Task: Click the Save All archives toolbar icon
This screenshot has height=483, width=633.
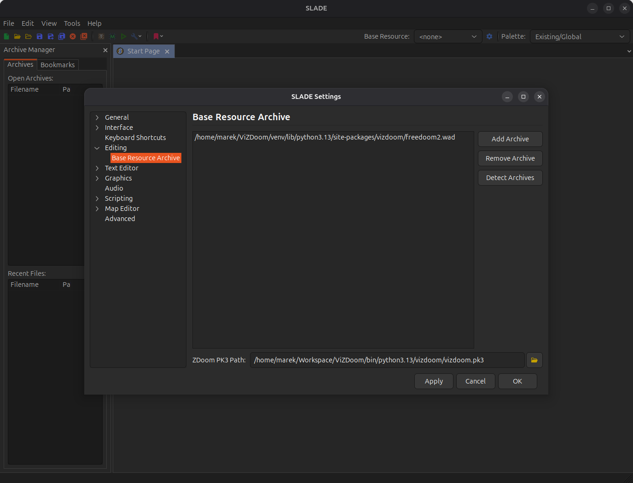Action: [62, 36]
